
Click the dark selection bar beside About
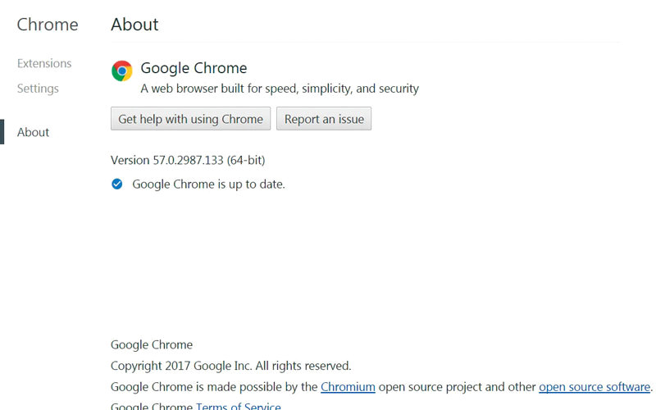(x=2, y=132)
